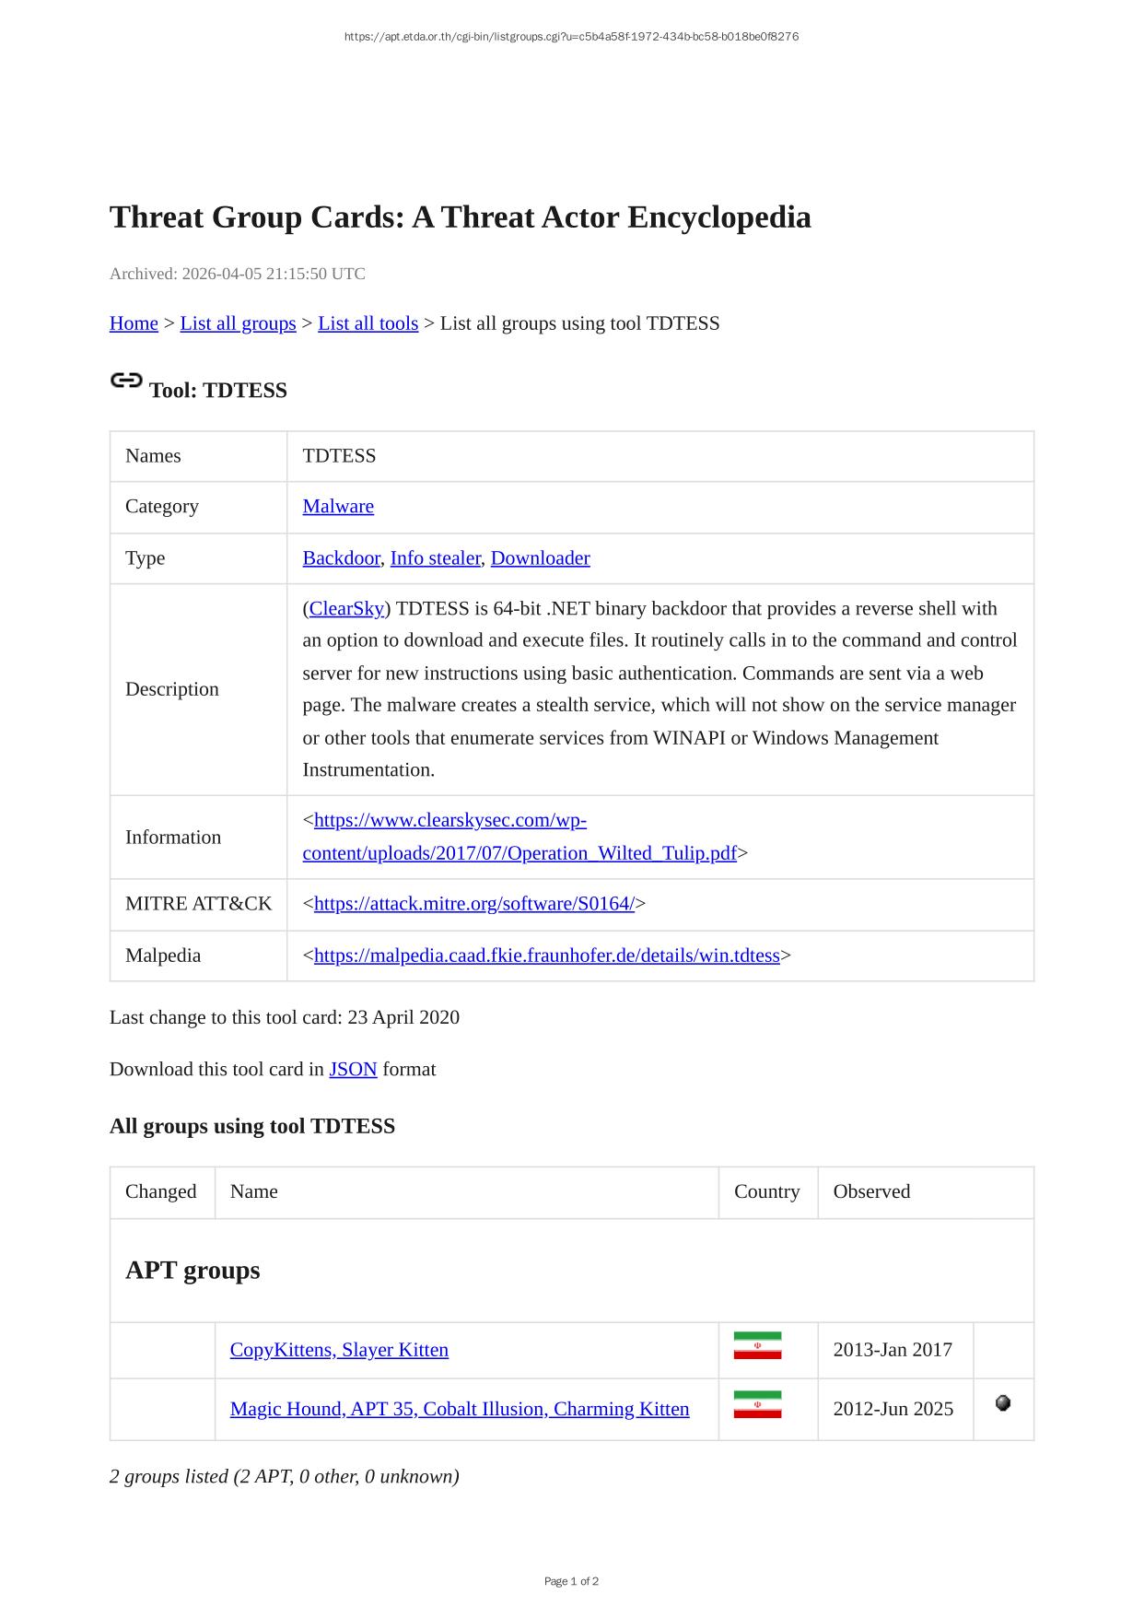The height and width of the screenshot is (1618, 1144).
Task: Open the ClearSky source link in description
Action: 346,609
